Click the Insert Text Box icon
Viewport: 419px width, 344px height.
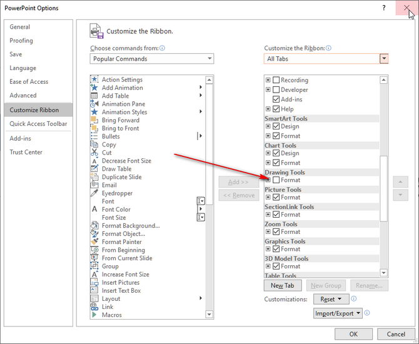94,291
